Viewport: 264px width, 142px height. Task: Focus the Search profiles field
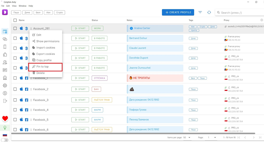coord(239,13)
